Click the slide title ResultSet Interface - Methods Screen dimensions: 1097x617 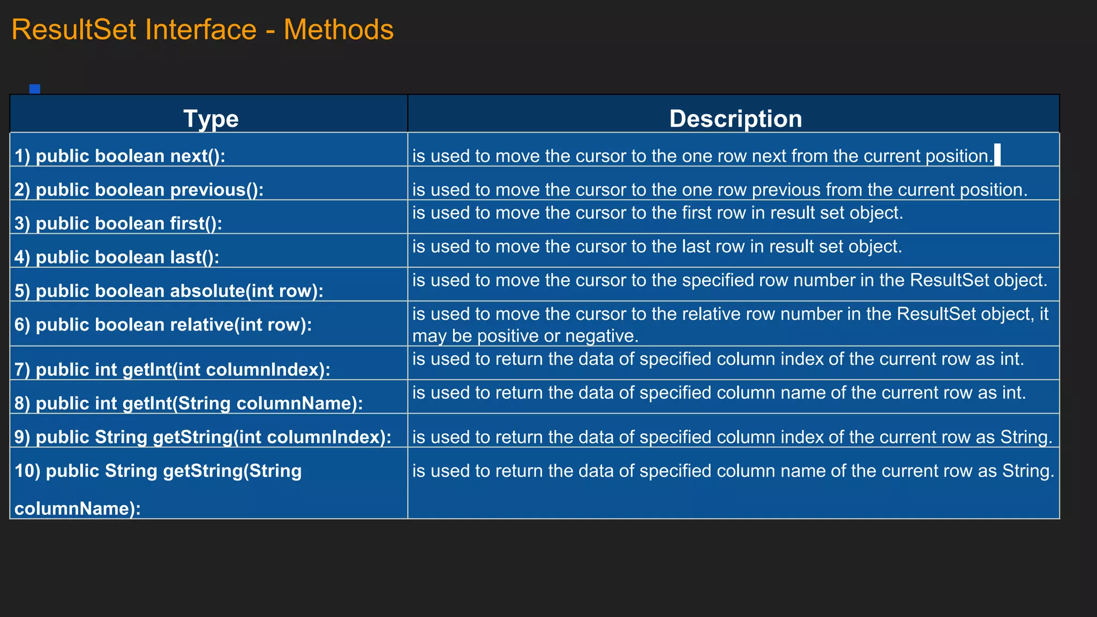pyautogui.click(x=202, y=30)
